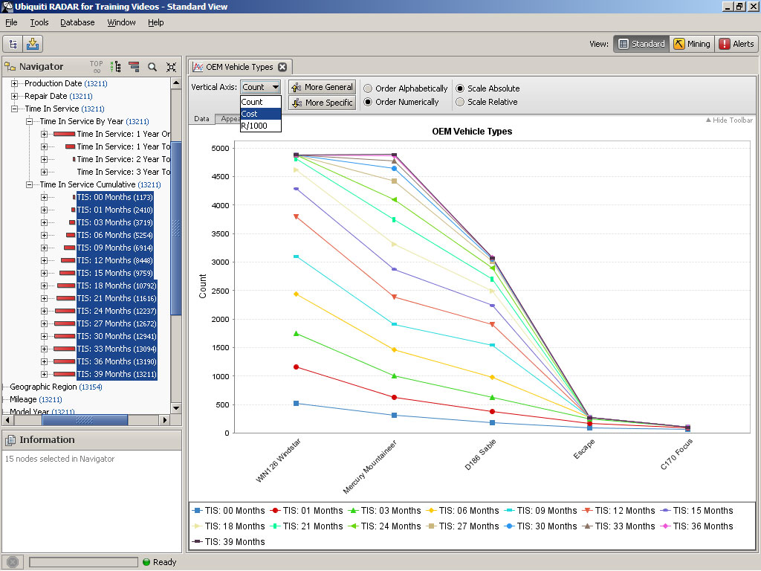Close the OEM Vehicle Types tab
Viewport: 761px width, 571px height.
282,67
